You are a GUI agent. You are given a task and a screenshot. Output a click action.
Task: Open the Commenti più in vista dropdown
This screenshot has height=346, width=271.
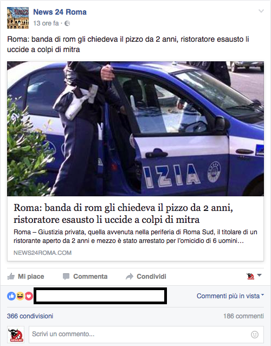point(230,296)
